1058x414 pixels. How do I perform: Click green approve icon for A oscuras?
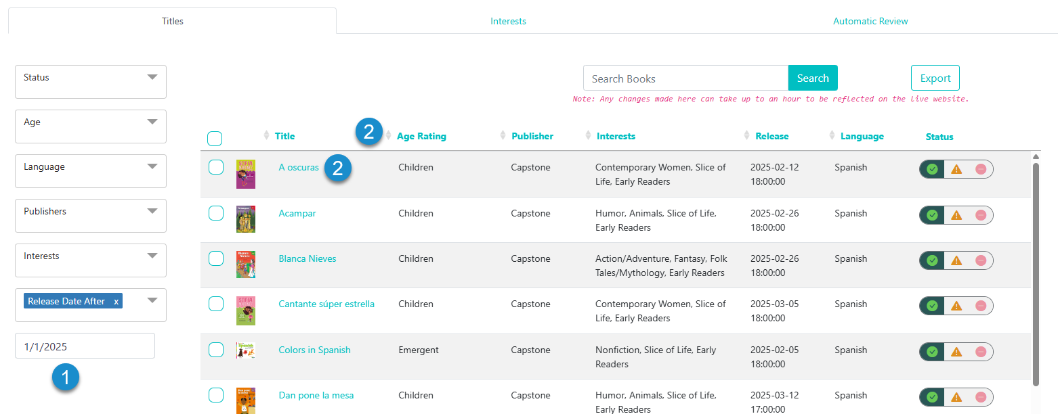932,169
